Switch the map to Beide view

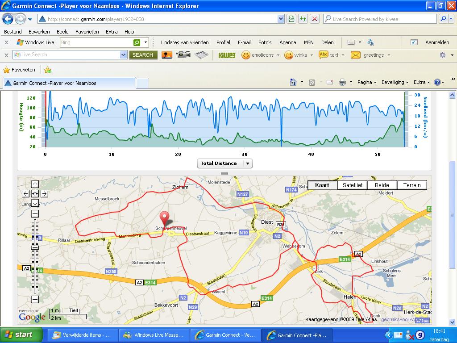[382, 185]
